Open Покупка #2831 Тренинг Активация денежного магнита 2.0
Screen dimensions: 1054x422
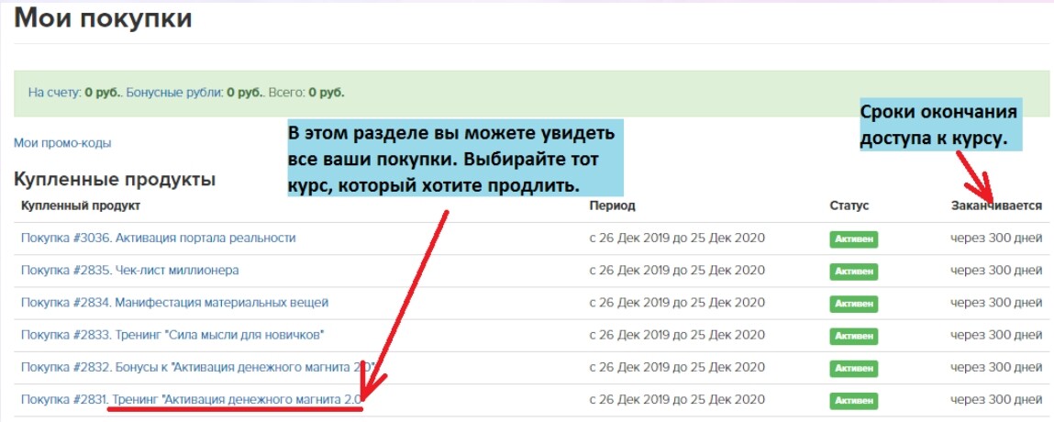point(193,399)
